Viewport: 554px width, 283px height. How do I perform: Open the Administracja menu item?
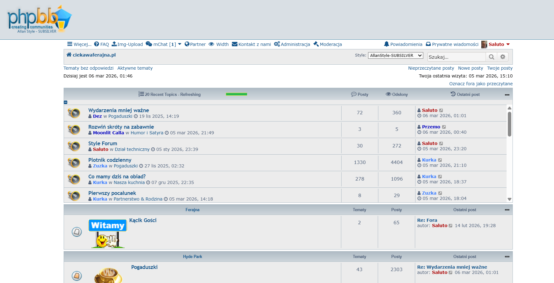coord(292,44)
